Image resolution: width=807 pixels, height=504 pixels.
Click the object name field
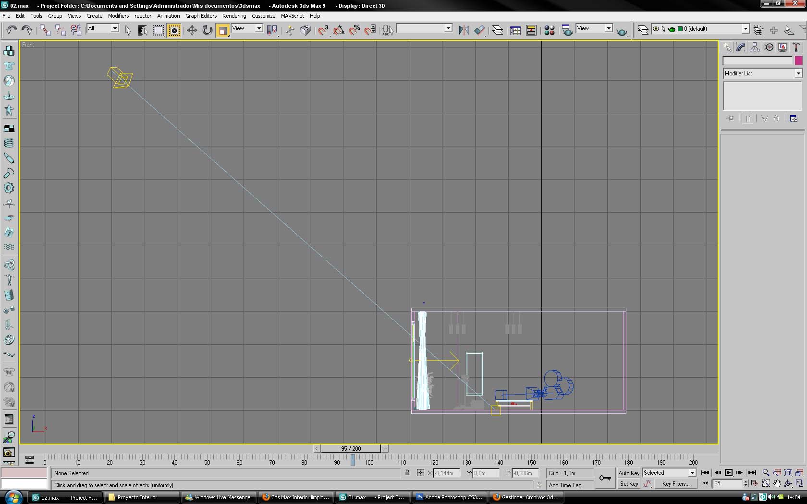[758, 61]
